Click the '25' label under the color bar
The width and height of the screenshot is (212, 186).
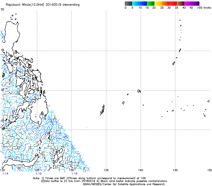tap(162, 8)
